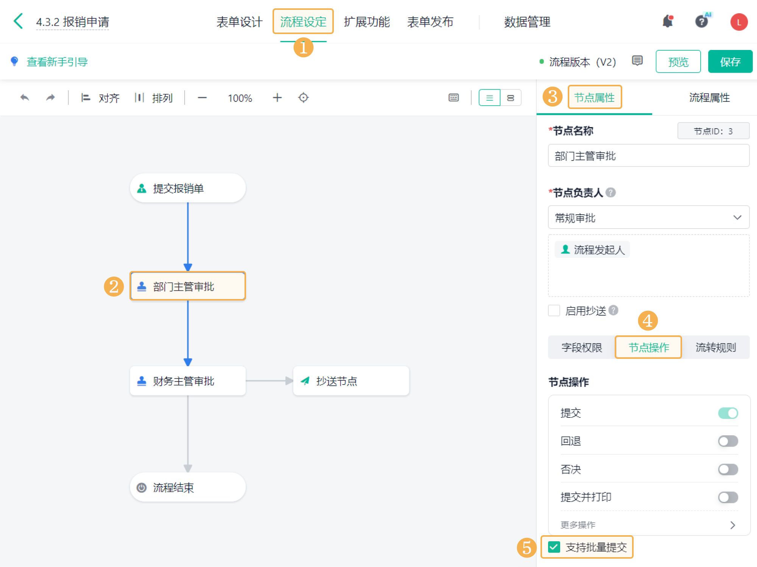Image resolution: width=757 pixels, height=567 pixels.
Task: Open the keyboard shortcuts icon
Action: (453, 98)
